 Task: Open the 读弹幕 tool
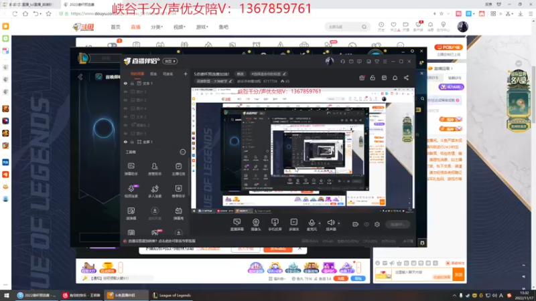(131, 213)
